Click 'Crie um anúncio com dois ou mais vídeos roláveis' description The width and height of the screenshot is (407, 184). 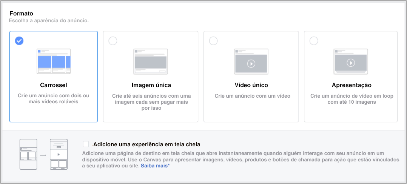54,99
